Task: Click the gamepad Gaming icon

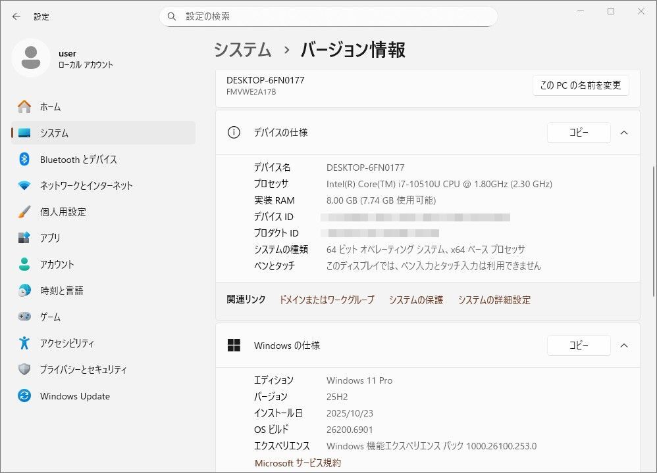Action: tap(24, 317)
